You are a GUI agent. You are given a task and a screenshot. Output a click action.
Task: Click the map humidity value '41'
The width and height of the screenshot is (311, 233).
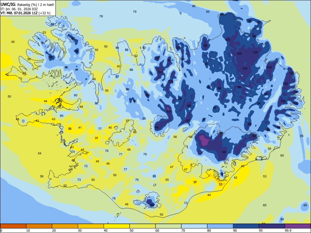coord(80,128)
